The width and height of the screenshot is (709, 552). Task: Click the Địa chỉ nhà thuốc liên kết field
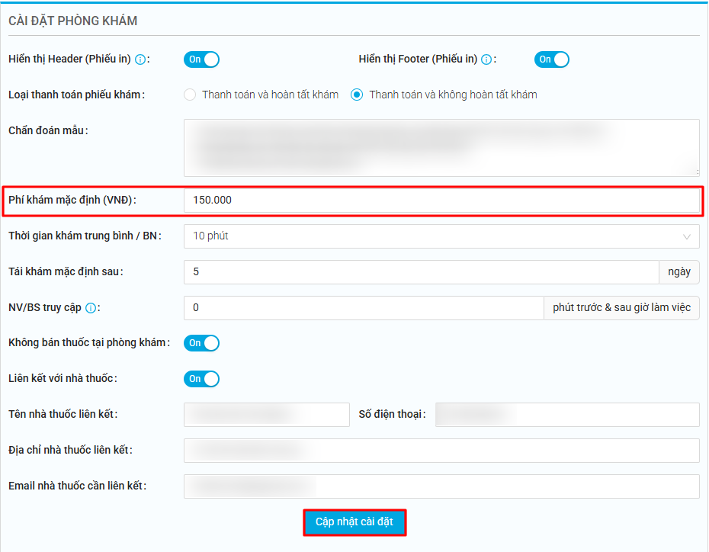point(441,451)
